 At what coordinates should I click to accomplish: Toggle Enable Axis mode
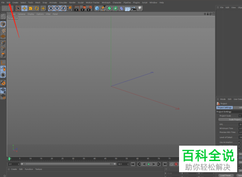(3, 63)
